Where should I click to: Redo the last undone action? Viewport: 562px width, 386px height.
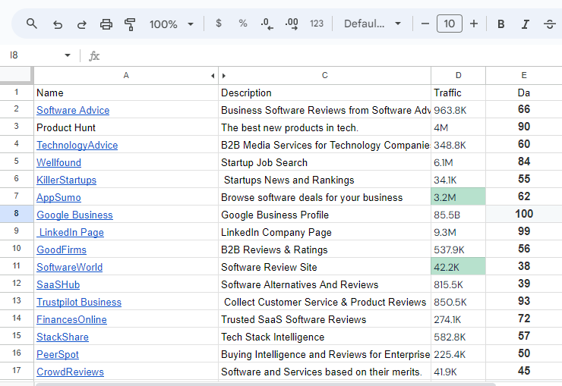(x=82, y=24)
